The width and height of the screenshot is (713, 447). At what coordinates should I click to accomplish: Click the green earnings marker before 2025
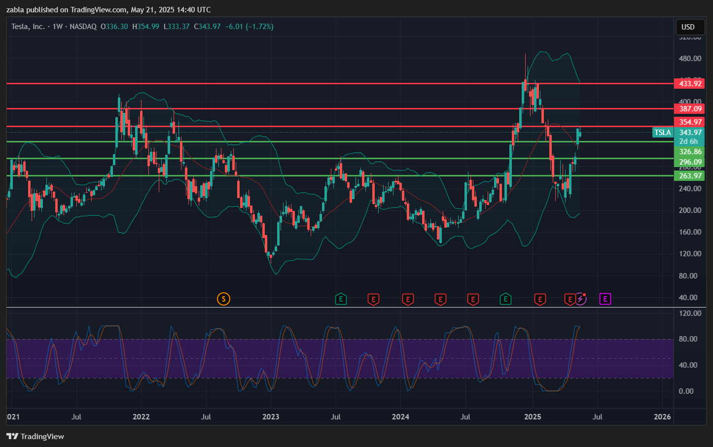505,299
